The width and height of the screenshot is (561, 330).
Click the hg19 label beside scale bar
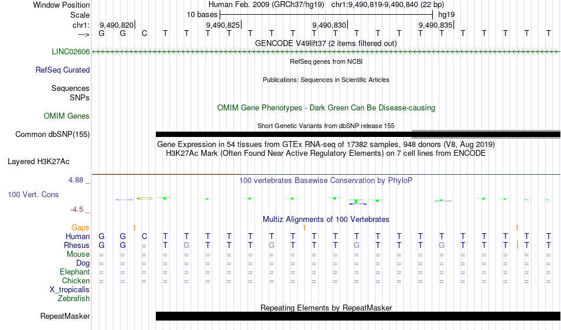[x=446, y=15]
